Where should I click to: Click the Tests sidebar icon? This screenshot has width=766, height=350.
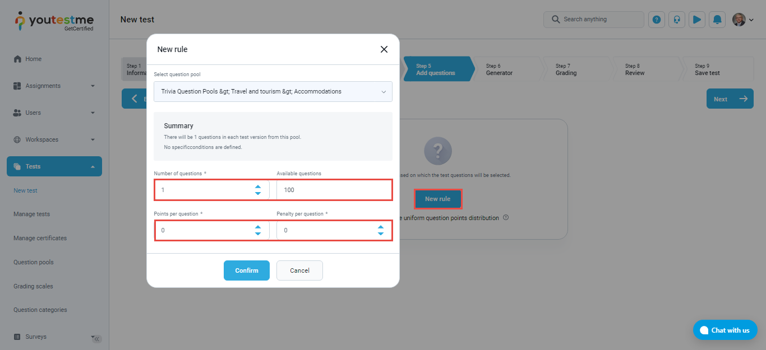[x=17, y=166]
